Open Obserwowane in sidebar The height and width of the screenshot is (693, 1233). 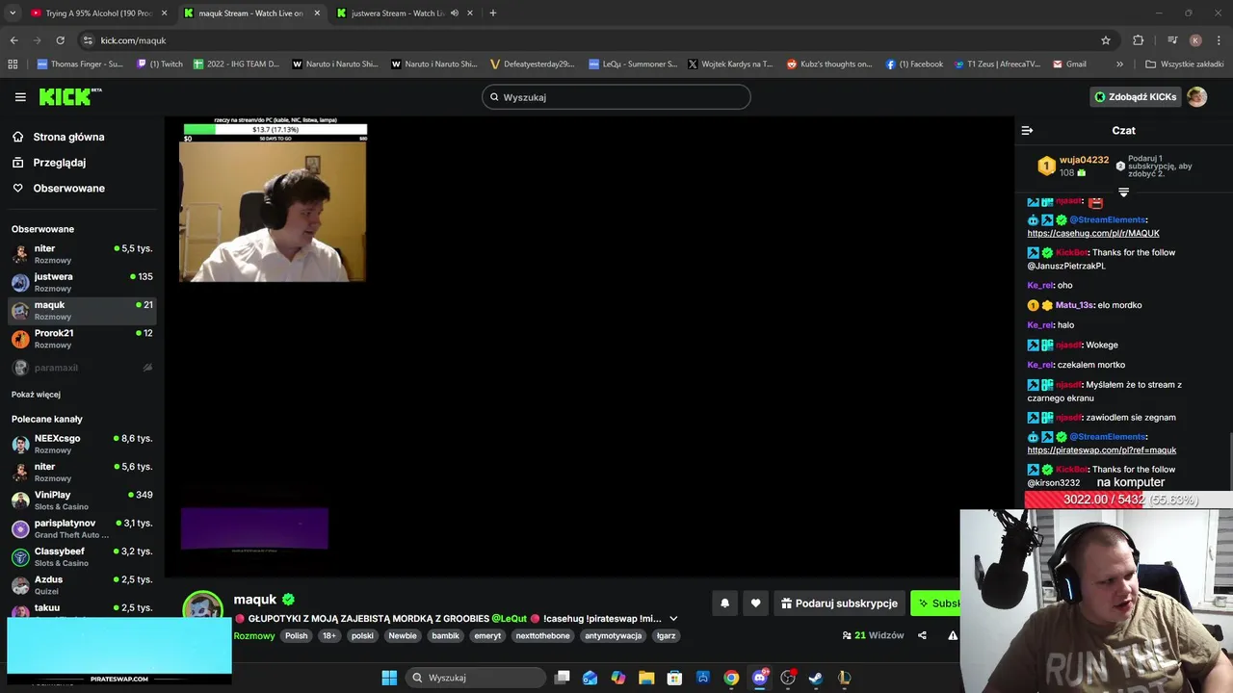(68, 188)
